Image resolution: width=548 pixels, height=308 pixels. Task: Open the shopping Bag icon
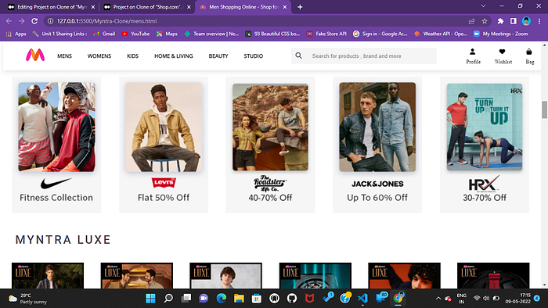coord(529,52)
